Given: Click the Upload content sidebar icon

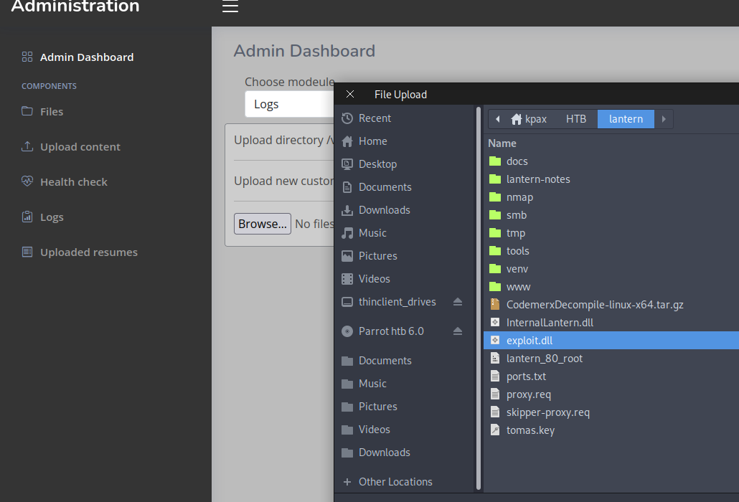Looking at the screenshot, I should pyautogui.click(x=27, y=147).
